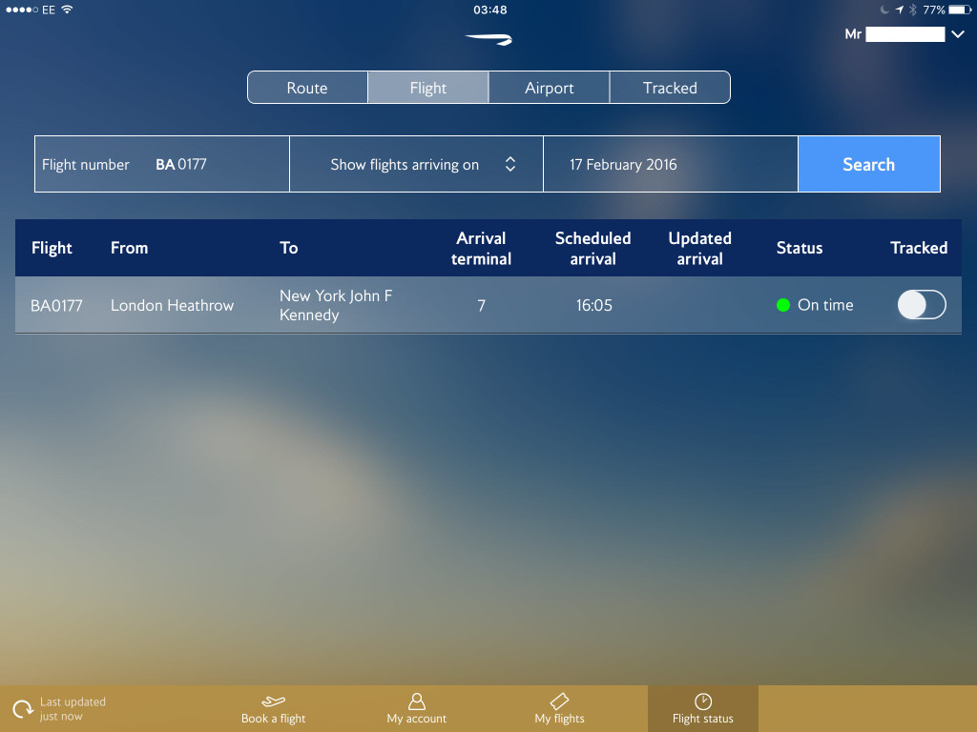Switch to the Flight search tab
Screen dimensions: 977x732
pos(428,88)
